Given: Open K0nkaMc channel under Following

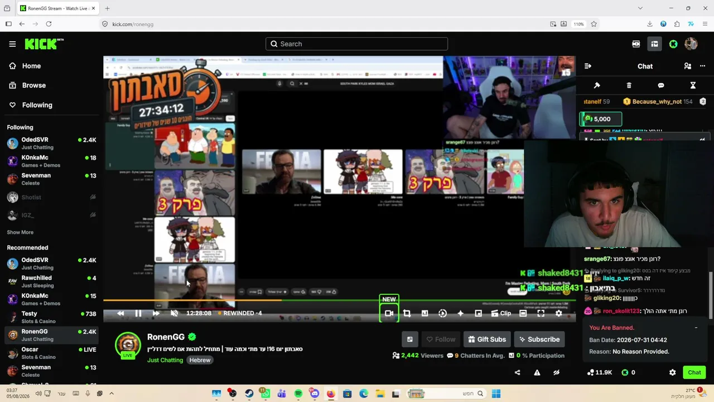Looking at the screenshot, I should point(51,161).
